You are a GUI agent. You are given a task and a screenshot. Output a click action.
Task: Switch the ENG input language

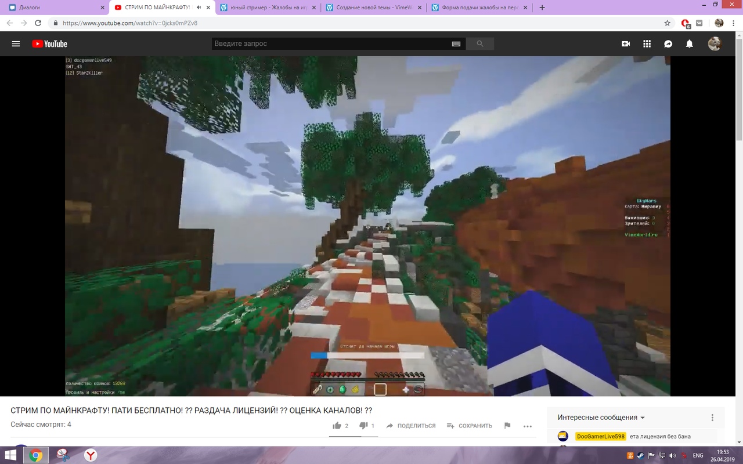pyautogui.click(x=698, y=456)
